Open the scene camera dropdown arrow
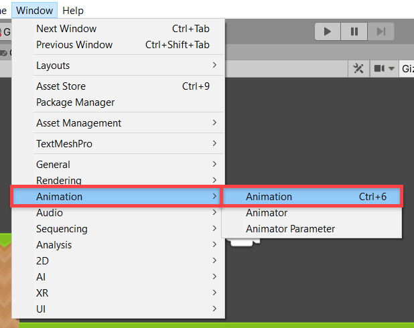 391,69
